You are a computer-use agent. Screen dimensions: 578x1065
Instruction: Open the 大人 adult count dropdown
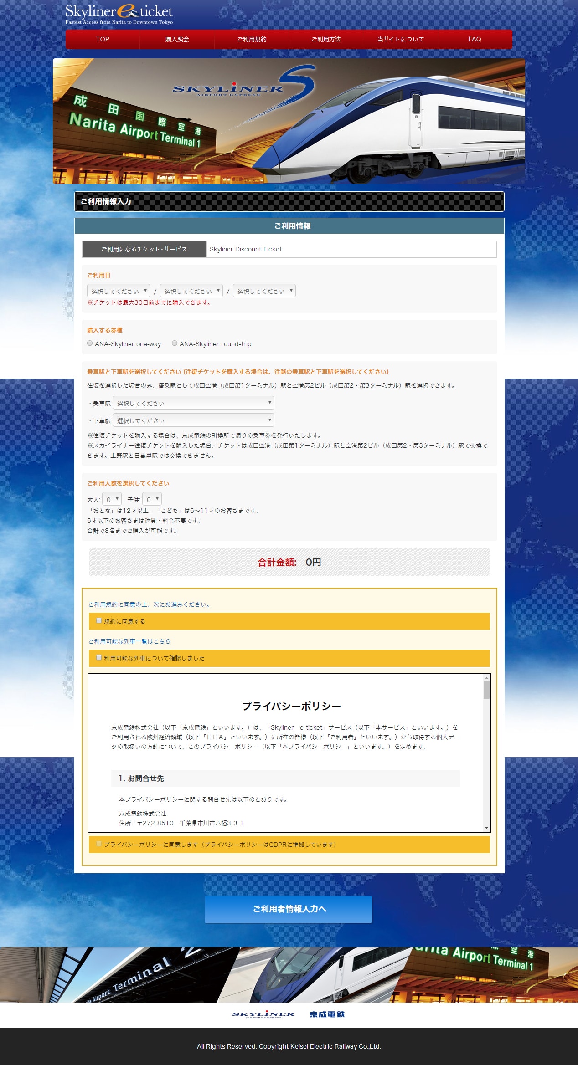(x=112, y=499)
